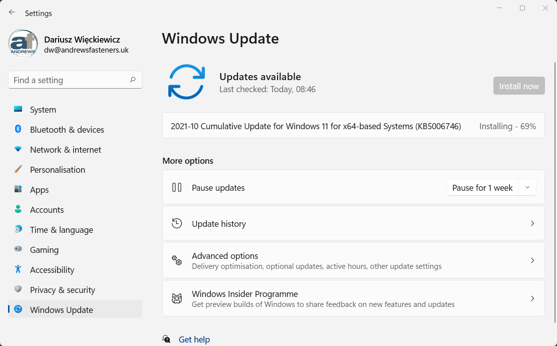The image size is (557, 346).
Task: Expand the Windows Insider Programme chevron
Action: (x=532, y=298)
